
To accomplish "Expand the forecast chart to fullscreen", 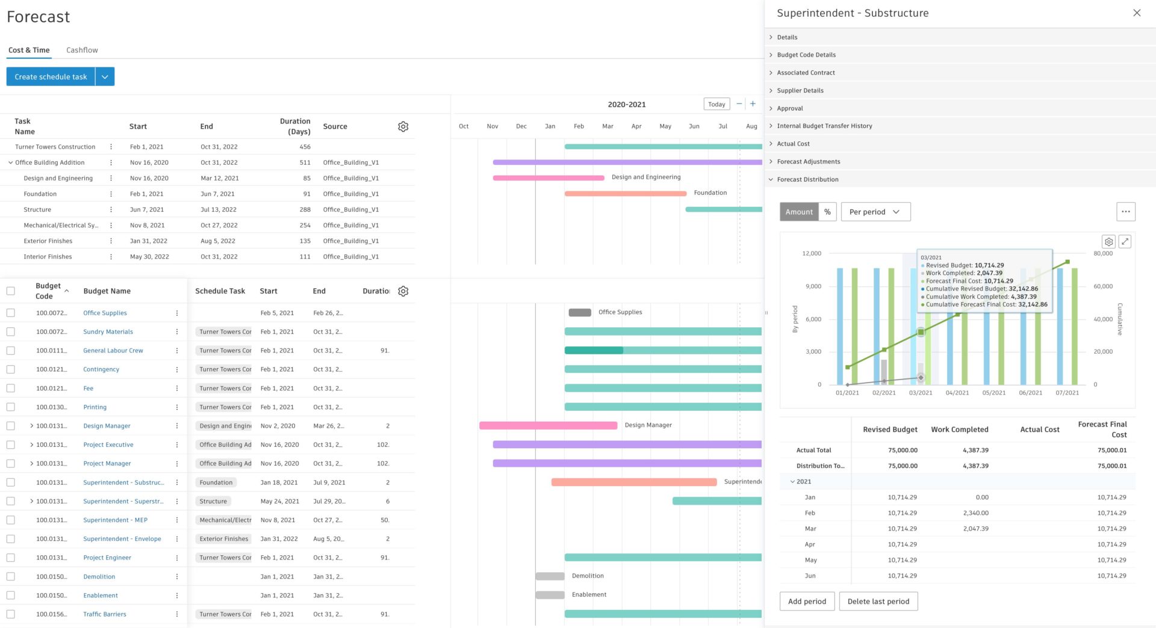I will click(1125, 242).
